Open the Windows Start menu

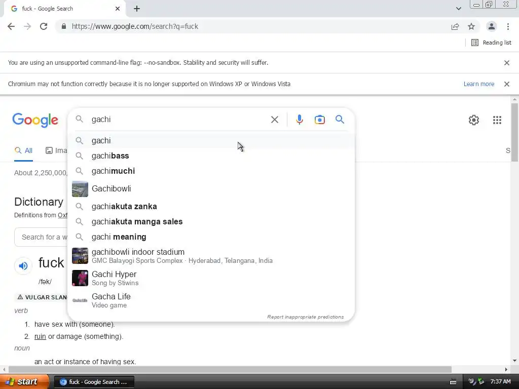click(x=24, y=382)
